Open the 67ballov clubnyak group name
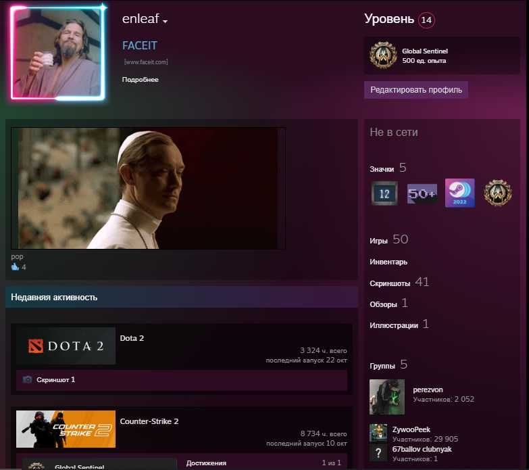529x470 pixels. (422, 450)
